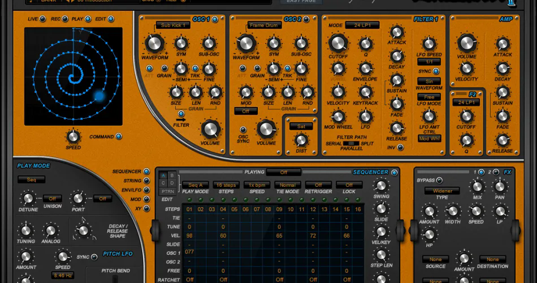Viewport: 537px width, 283px height.
Task: Click the FX WIDTH knob
Action: coord(453,211)
